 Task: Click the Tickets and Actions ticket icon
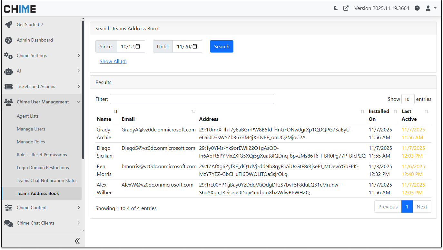9,87
